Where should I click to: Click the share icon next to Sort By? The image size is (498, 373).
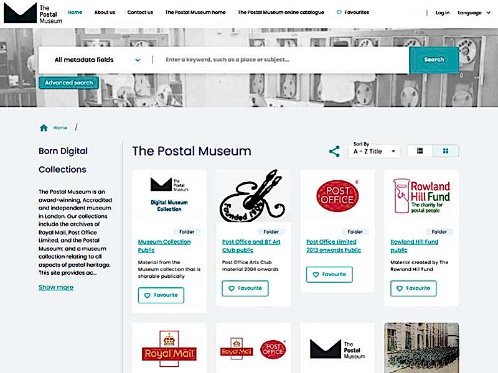(x=334, y=151)
